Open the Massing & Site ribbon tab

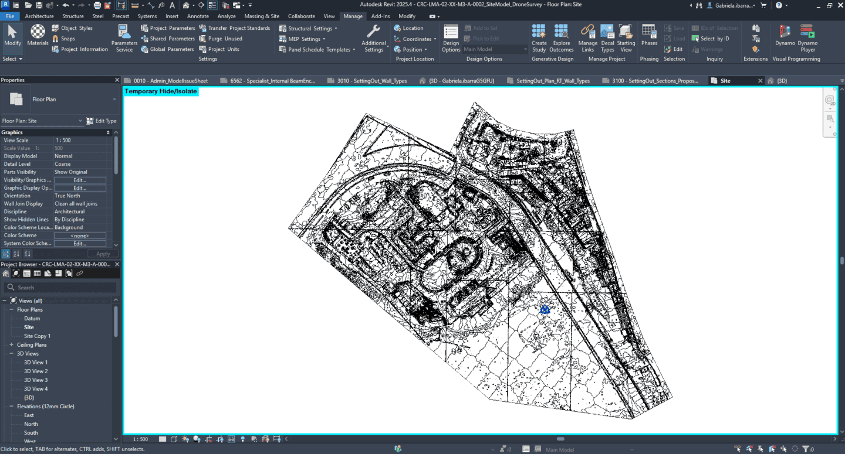pos(262,16)
